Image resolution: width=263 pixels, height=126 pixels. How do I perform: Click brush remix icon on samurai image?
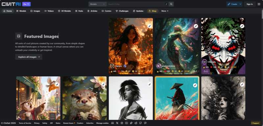(195, 85)
